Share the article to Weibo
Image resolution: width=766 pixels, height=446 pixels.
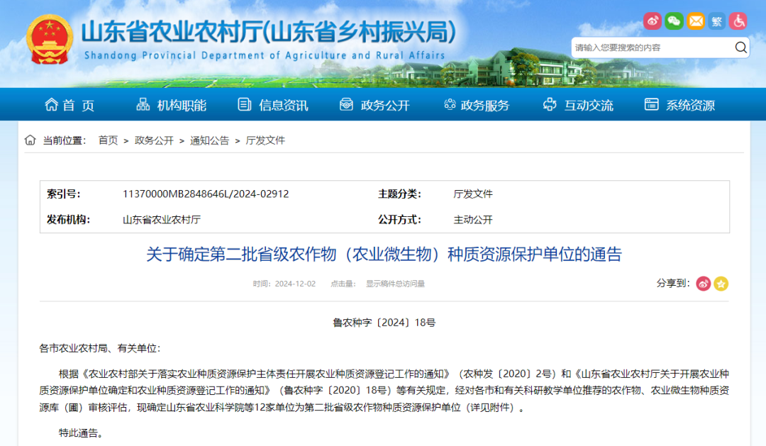click(x=702, y=283)
